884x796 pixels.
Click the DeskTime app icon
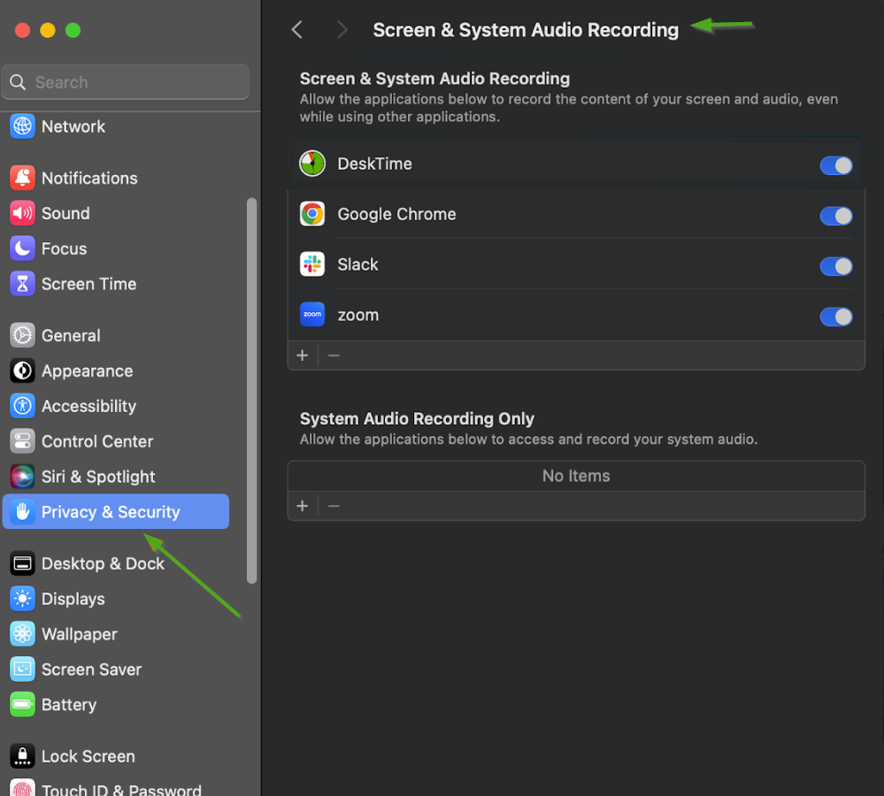(312, 164)
